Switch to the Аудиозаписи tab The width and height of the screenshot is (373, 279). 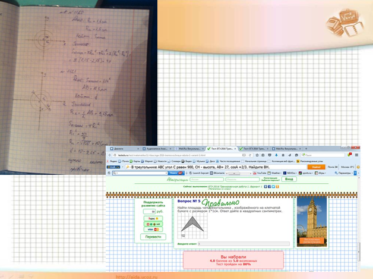(157, 149)
